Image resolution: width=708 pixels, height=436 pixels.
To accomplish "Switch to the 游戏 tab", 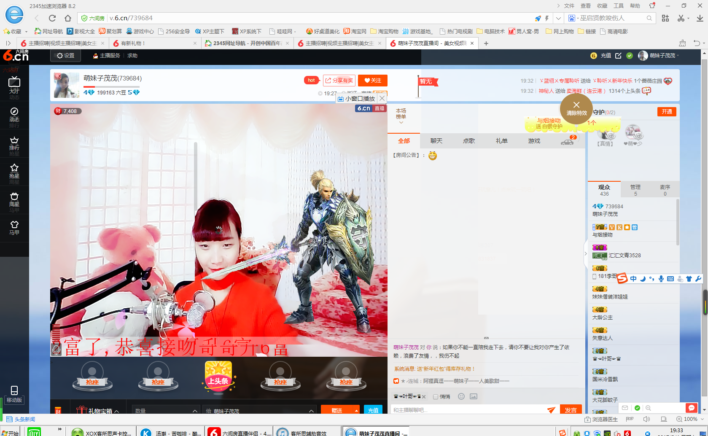I will click(x=534, y=141).
